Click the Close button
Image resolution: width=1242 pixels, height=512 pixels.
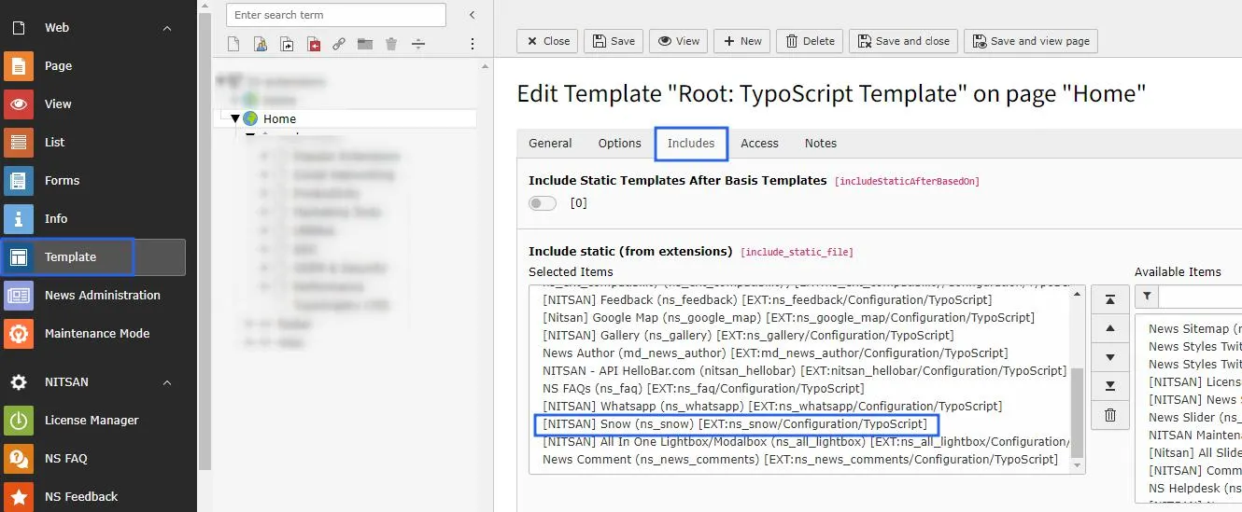coord(548,41)
